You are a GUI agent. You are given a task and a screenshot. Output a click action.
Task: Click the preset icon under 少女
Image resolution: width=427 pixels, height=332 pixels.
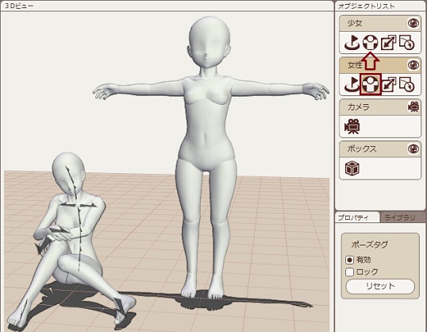pyautogui.click(x=407, y=43)
